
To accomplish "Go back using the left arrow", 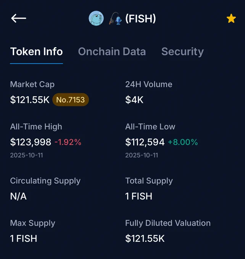I will pos(19,18).
